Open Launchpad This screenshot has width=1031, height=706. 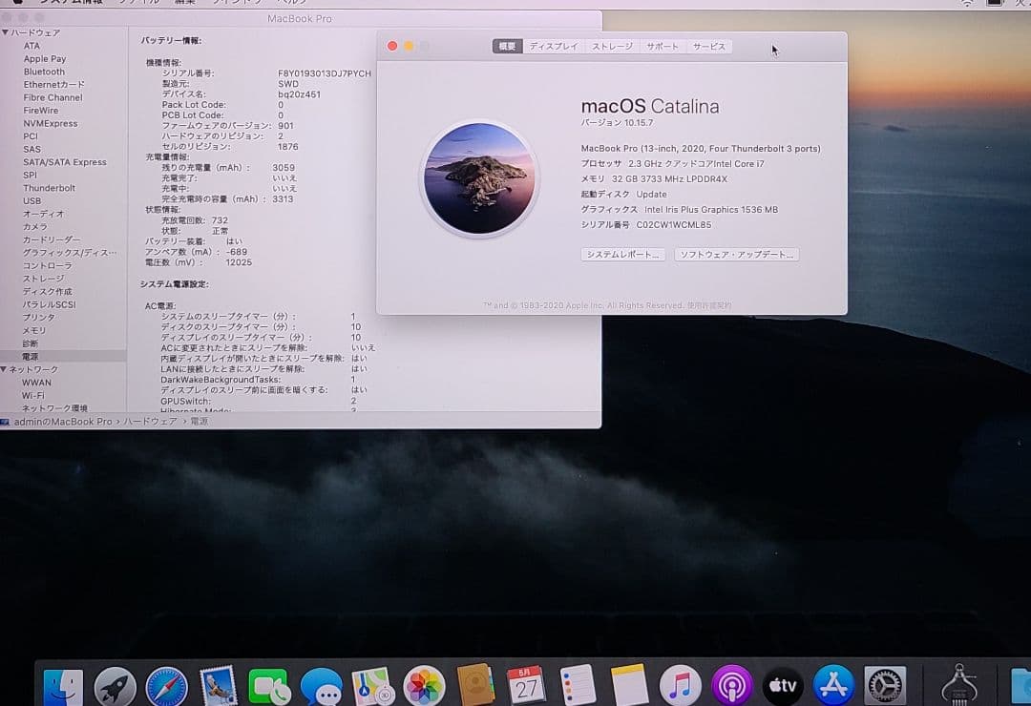[x=115, y=684]
